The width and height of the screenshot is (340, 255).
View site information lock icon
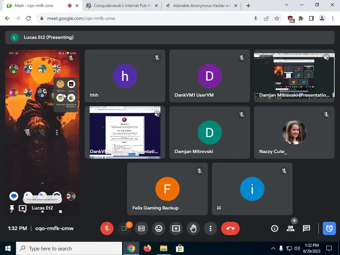(42, 19)
